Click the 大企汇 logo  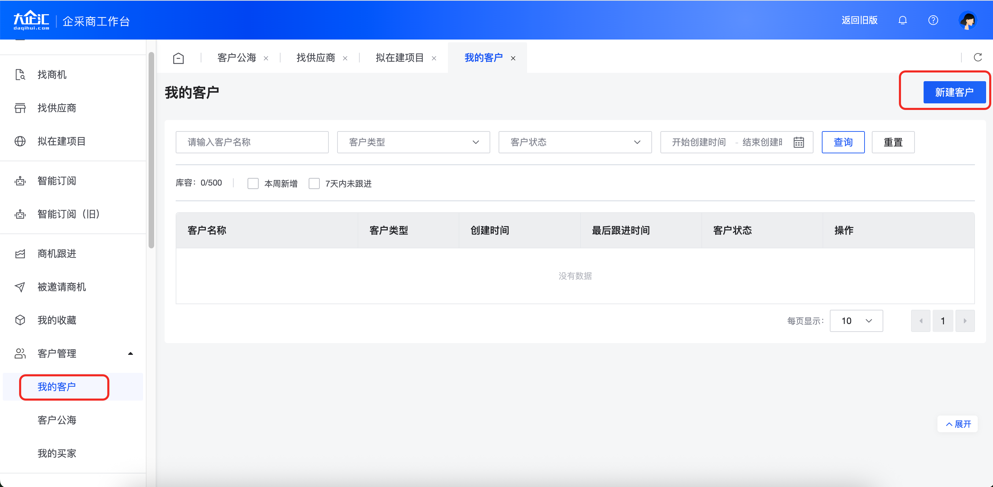pos(31,20)
